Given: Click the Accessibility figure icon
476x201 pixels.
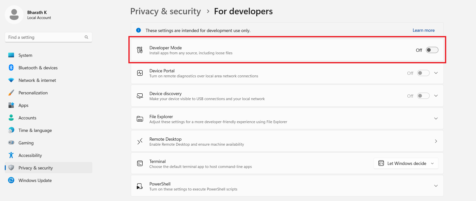Looking at the screenshot, I should pyautogui.click(x=11, y=155).
